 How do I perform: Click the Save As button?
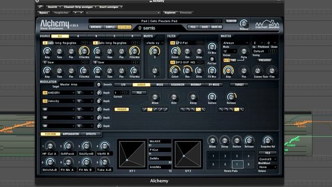[216, 27]
